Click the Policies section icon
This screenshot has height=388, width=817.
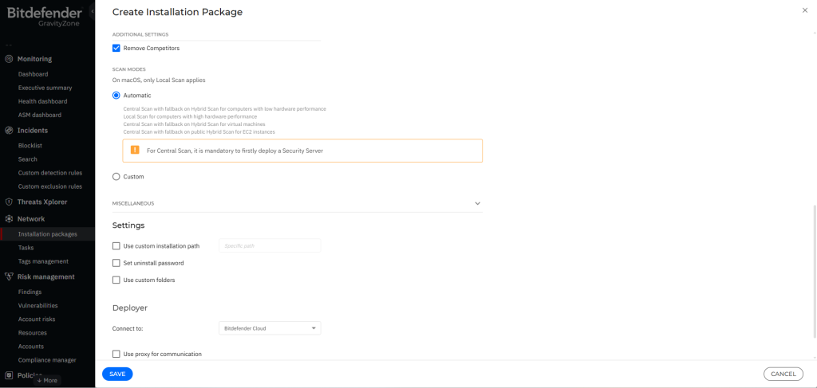pyautogui.click(x=9, y=374)
